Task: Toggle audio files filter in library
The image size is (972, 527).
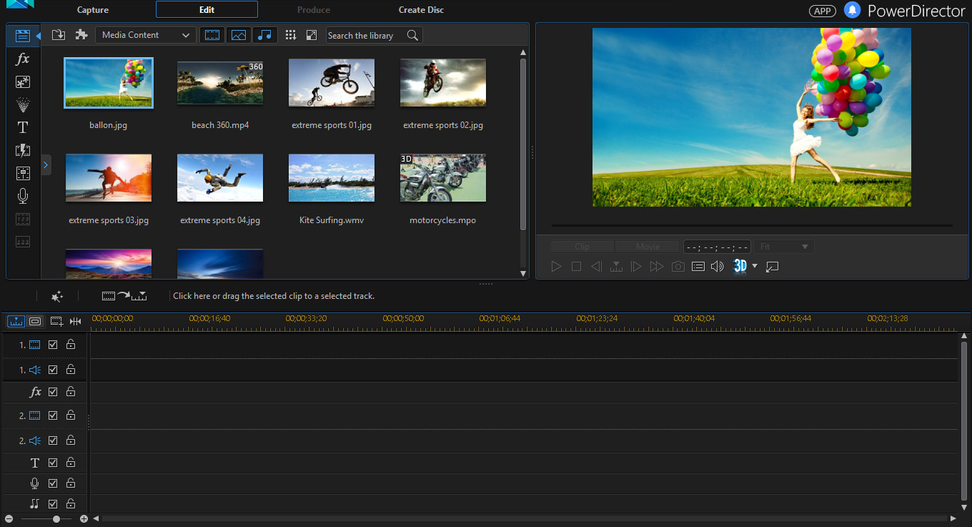Action: pyautogui.click(x=265, y=35)
